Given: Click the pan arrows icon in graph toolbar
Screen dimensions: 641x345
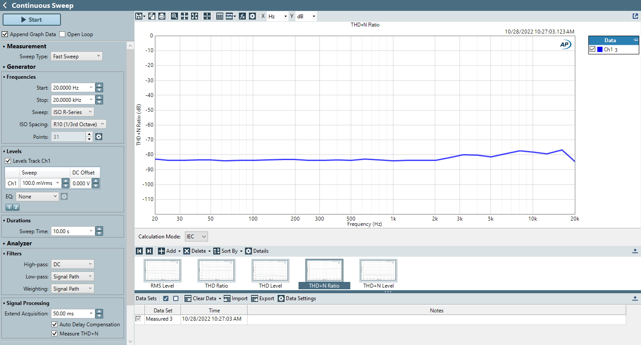Looking at the screenshot, I should click(185, 16).
